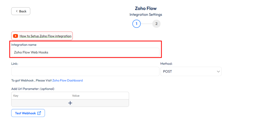Click the Add Url Parameter label
The width and height of the screenshot is (259, 119).
tap(33, 89)
